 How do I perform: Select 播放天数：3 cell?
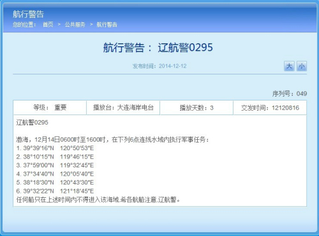click(197, 108)
